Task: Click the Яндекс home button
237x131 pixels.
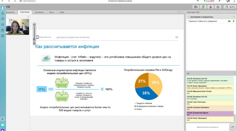Action: [9, 1]
